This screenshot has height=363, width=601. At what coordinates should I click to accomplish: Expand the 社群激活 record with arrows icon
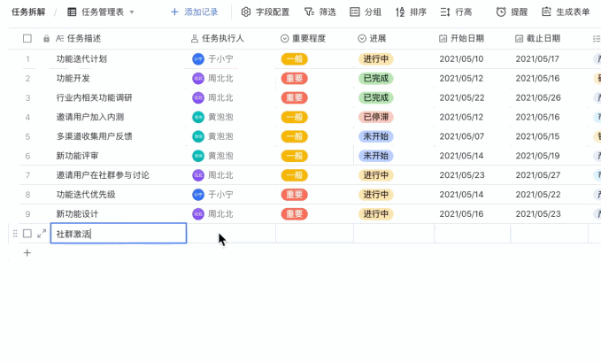tap(42, 234)
